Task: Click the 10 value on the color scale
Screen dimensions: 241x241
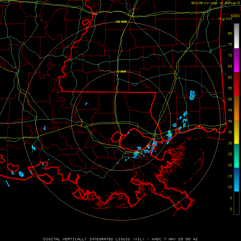Action: pyautogui.click(x=230, y=187)
